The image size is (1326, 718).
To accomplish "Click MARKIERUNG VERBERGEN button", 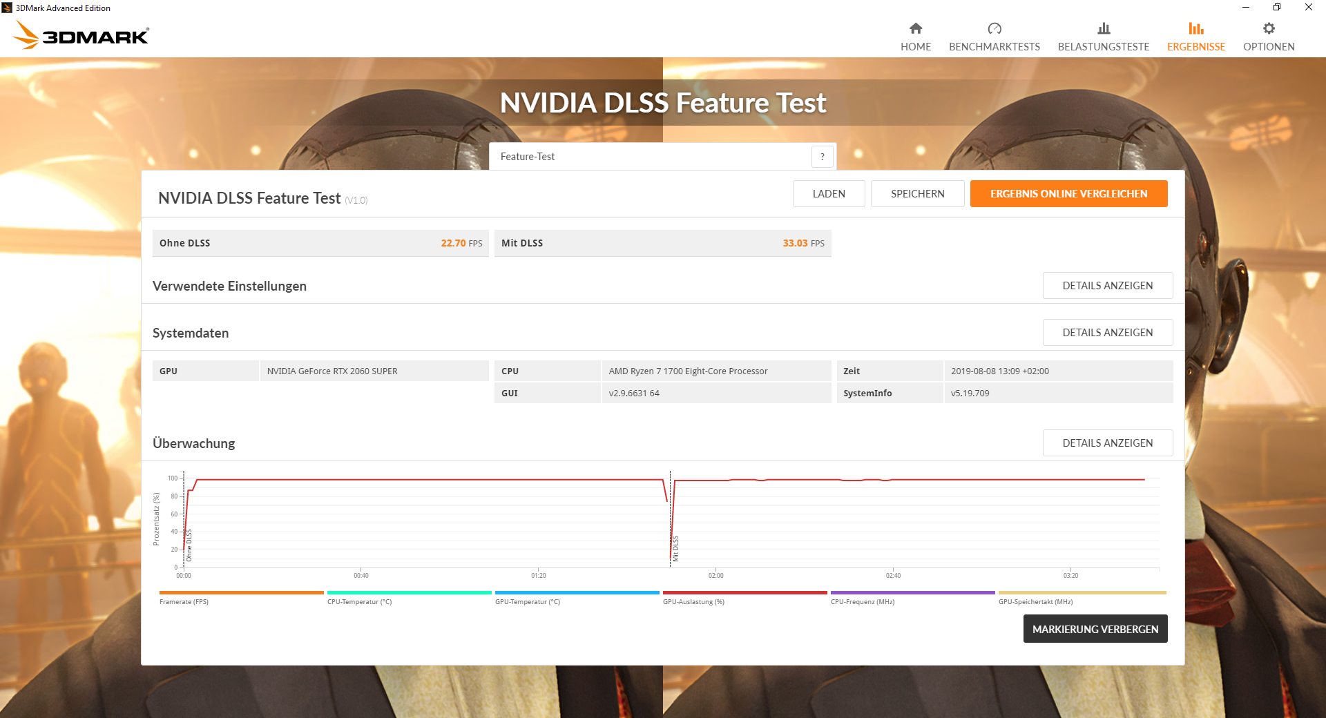I will pyautogui.click(x=1095, y=629).
